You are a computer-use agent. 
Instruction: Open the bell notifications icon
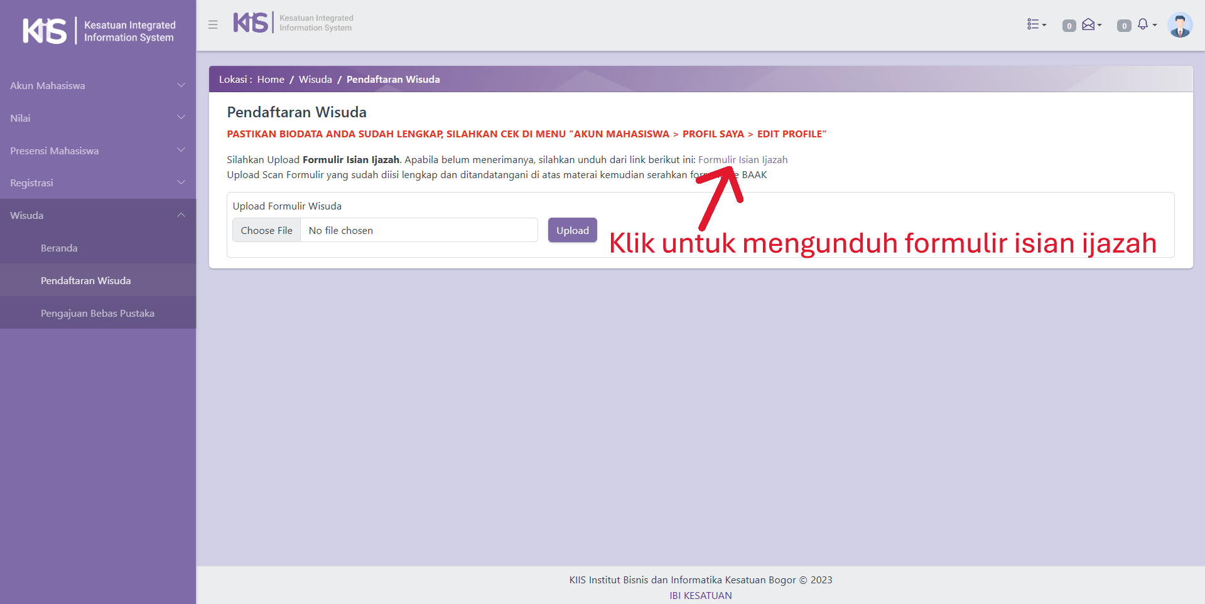[1144, 24]
